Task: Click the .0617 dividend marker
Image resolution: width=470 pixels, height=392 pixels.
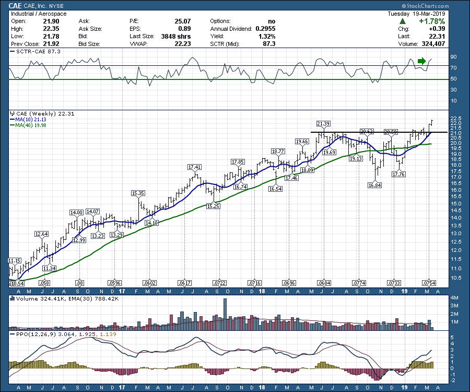Action: 184,283
